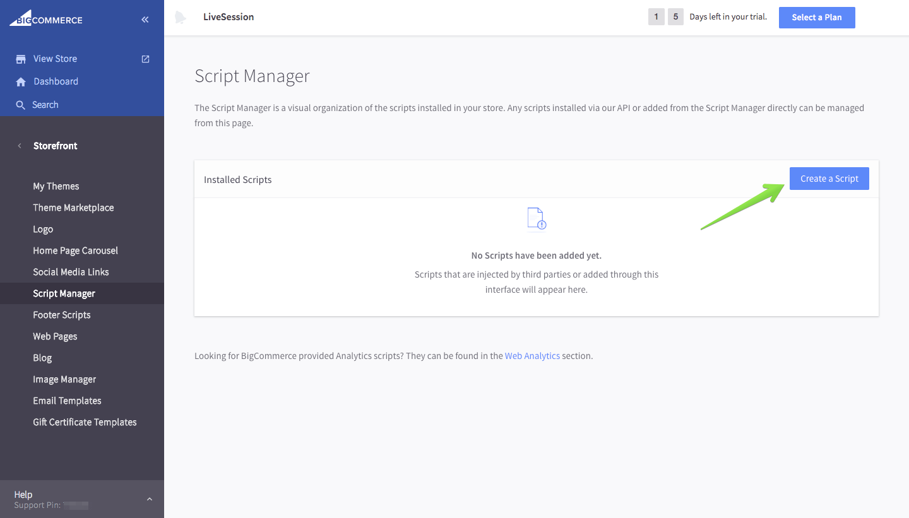909x518 pixels.
Task: Click the external-link icon beside View Store
Action: click(x=145, y=58)
